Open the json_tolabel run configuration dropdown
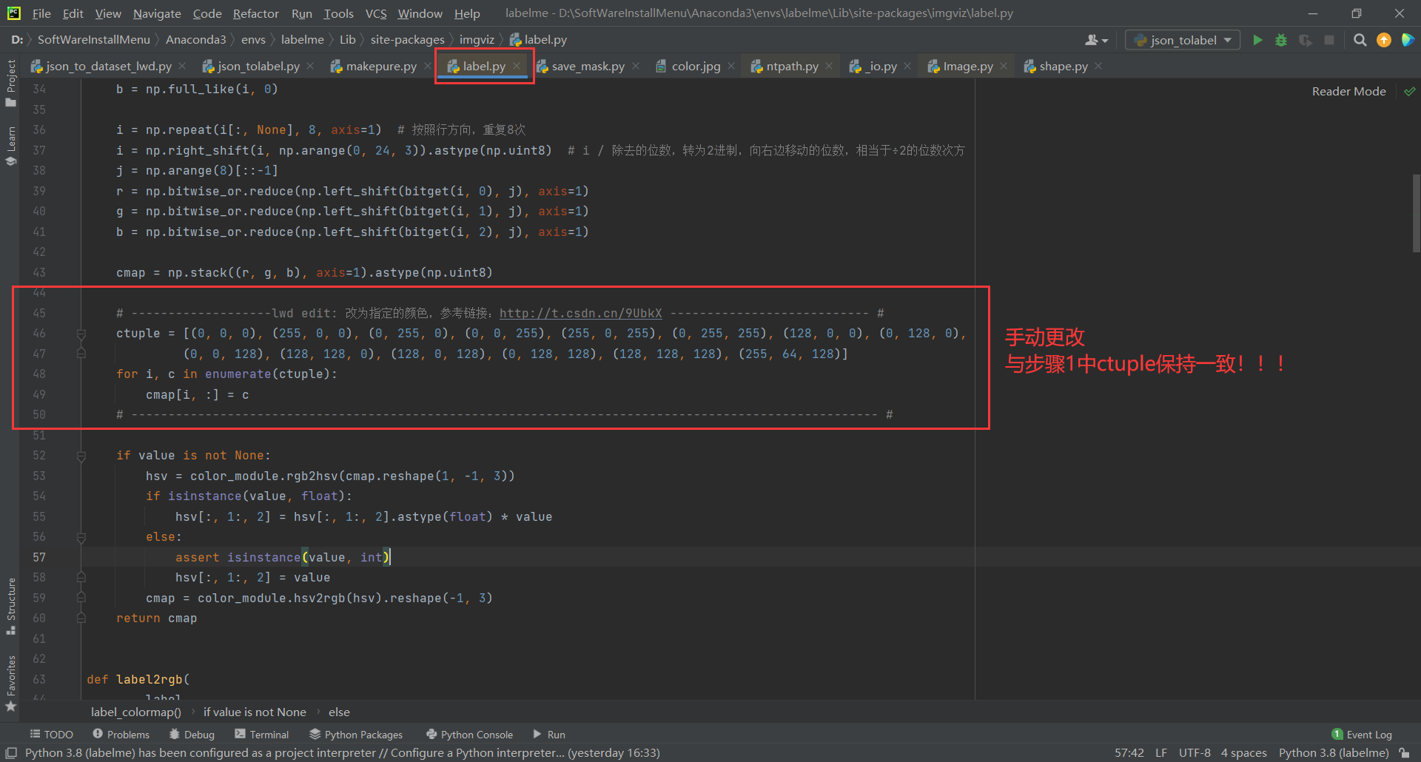Viewport: 1421px width, 762px height. [1183, 40]
